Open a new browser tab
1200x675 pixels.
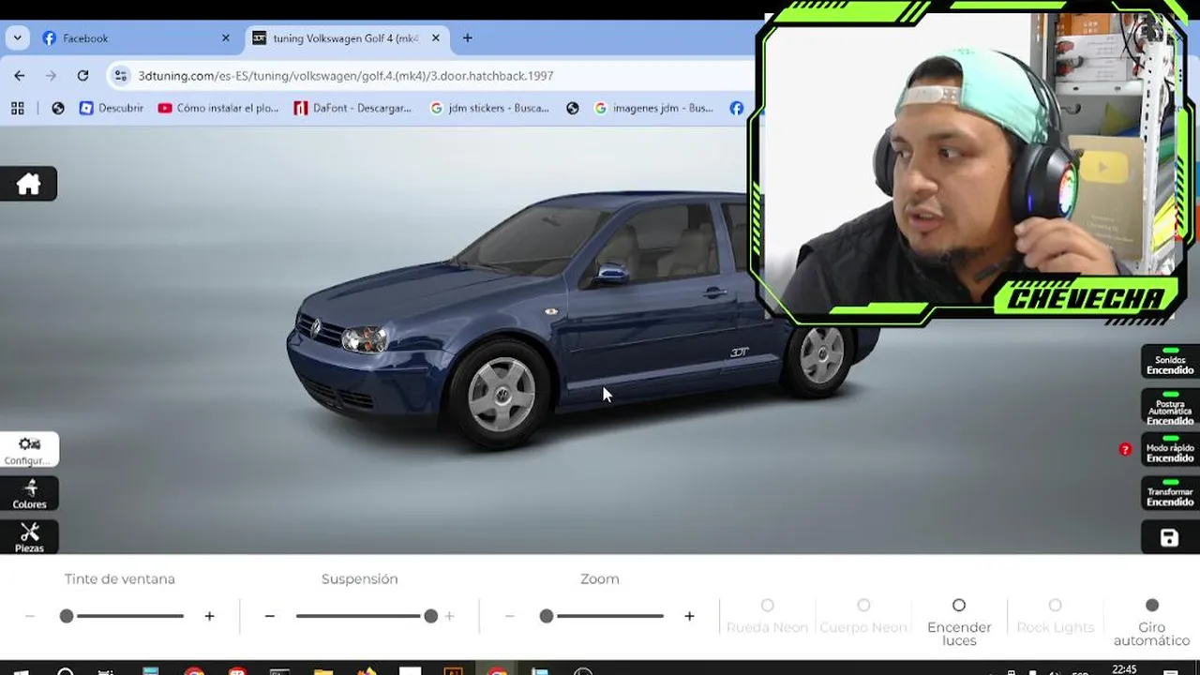[467, 38]
